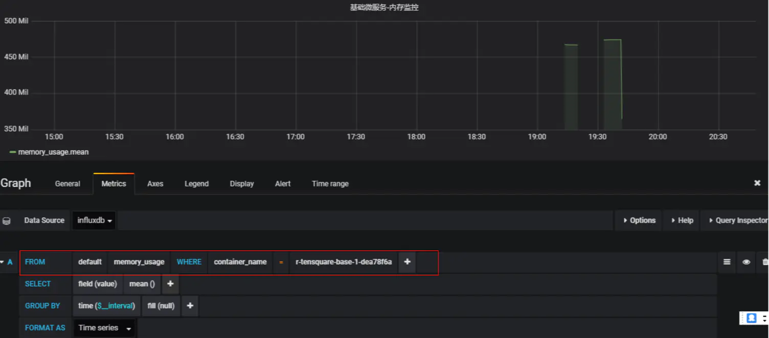The image size is (769, 338).
Task: Delete query A with trash icon
Action: click(x=765, y=262)
